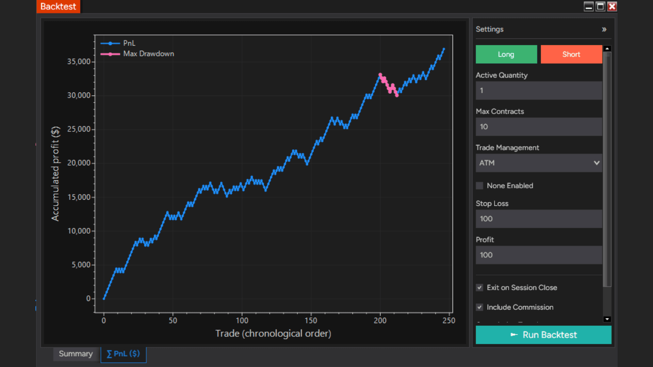Image resolution: width=653 pixels, height=367 pixels.
Task: Click the settings panel scrollbar thumb
Action: 607,169
